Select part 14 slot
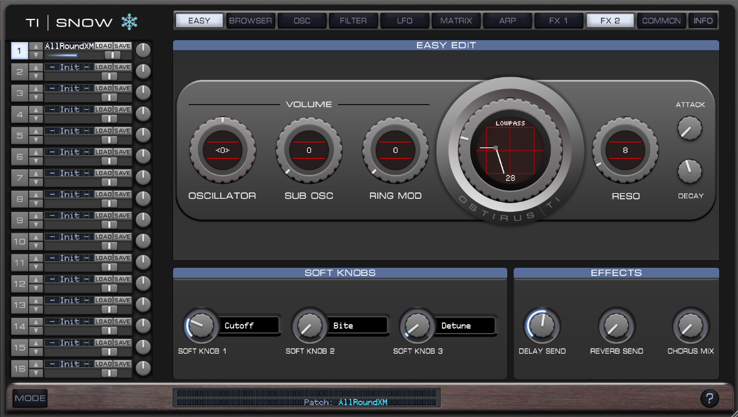The height and width of the screenshot is (417, 738). click(x=19, y=325)
